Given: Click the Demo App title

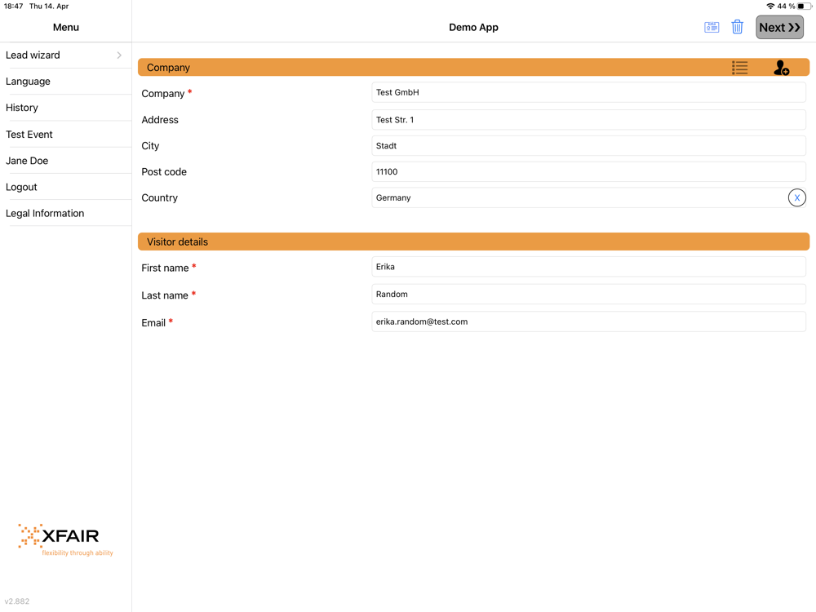Looking at the screenshot, I should coord(473,27).
